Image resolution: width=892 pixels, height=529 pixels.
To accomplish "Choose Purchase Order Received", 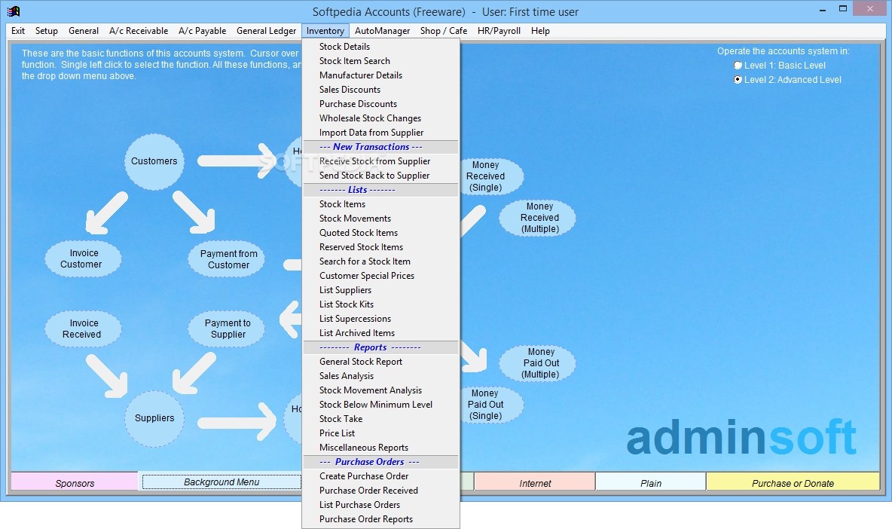I will [x=380, y=491].
